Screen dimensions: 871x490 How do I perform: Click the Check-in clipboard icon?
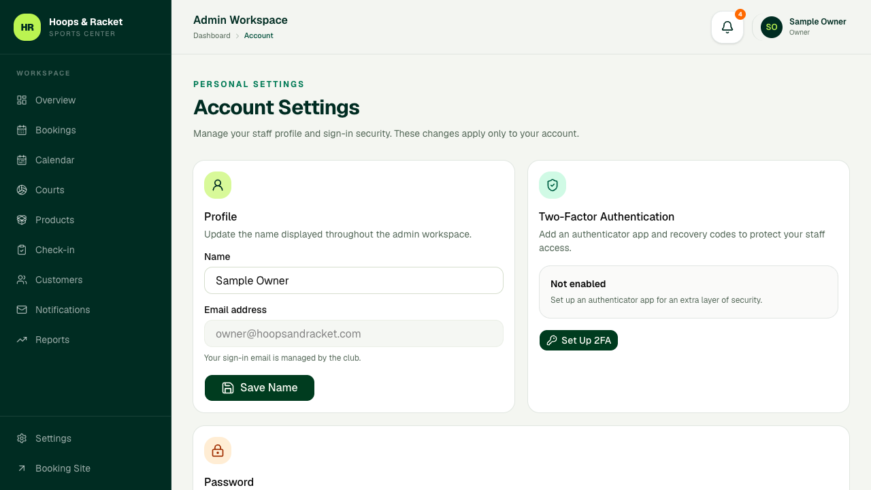point(22,250)
